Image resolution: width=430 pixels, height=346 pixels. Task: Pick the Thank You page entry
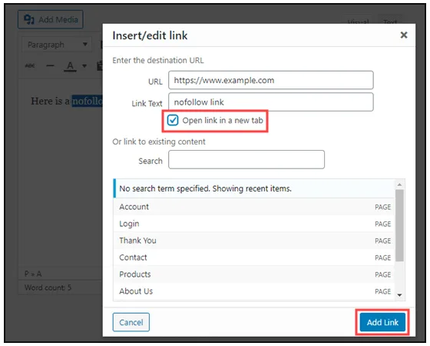254,241
